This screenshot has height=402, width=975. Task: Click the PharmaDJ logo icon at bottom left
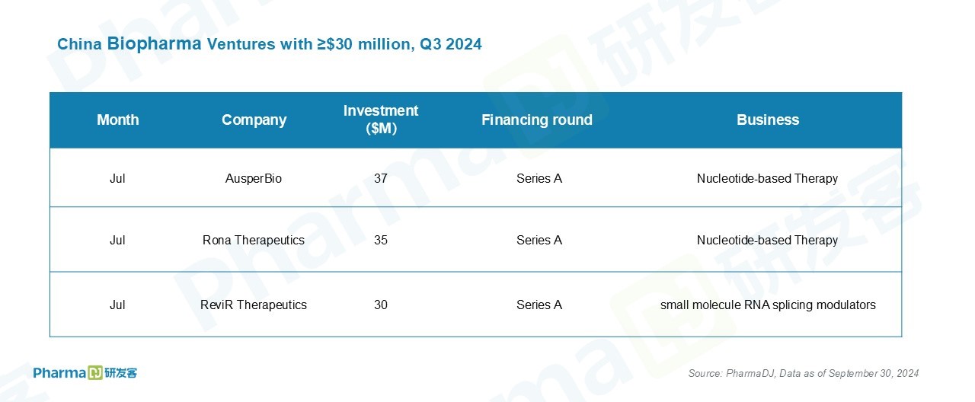point(95,372)
